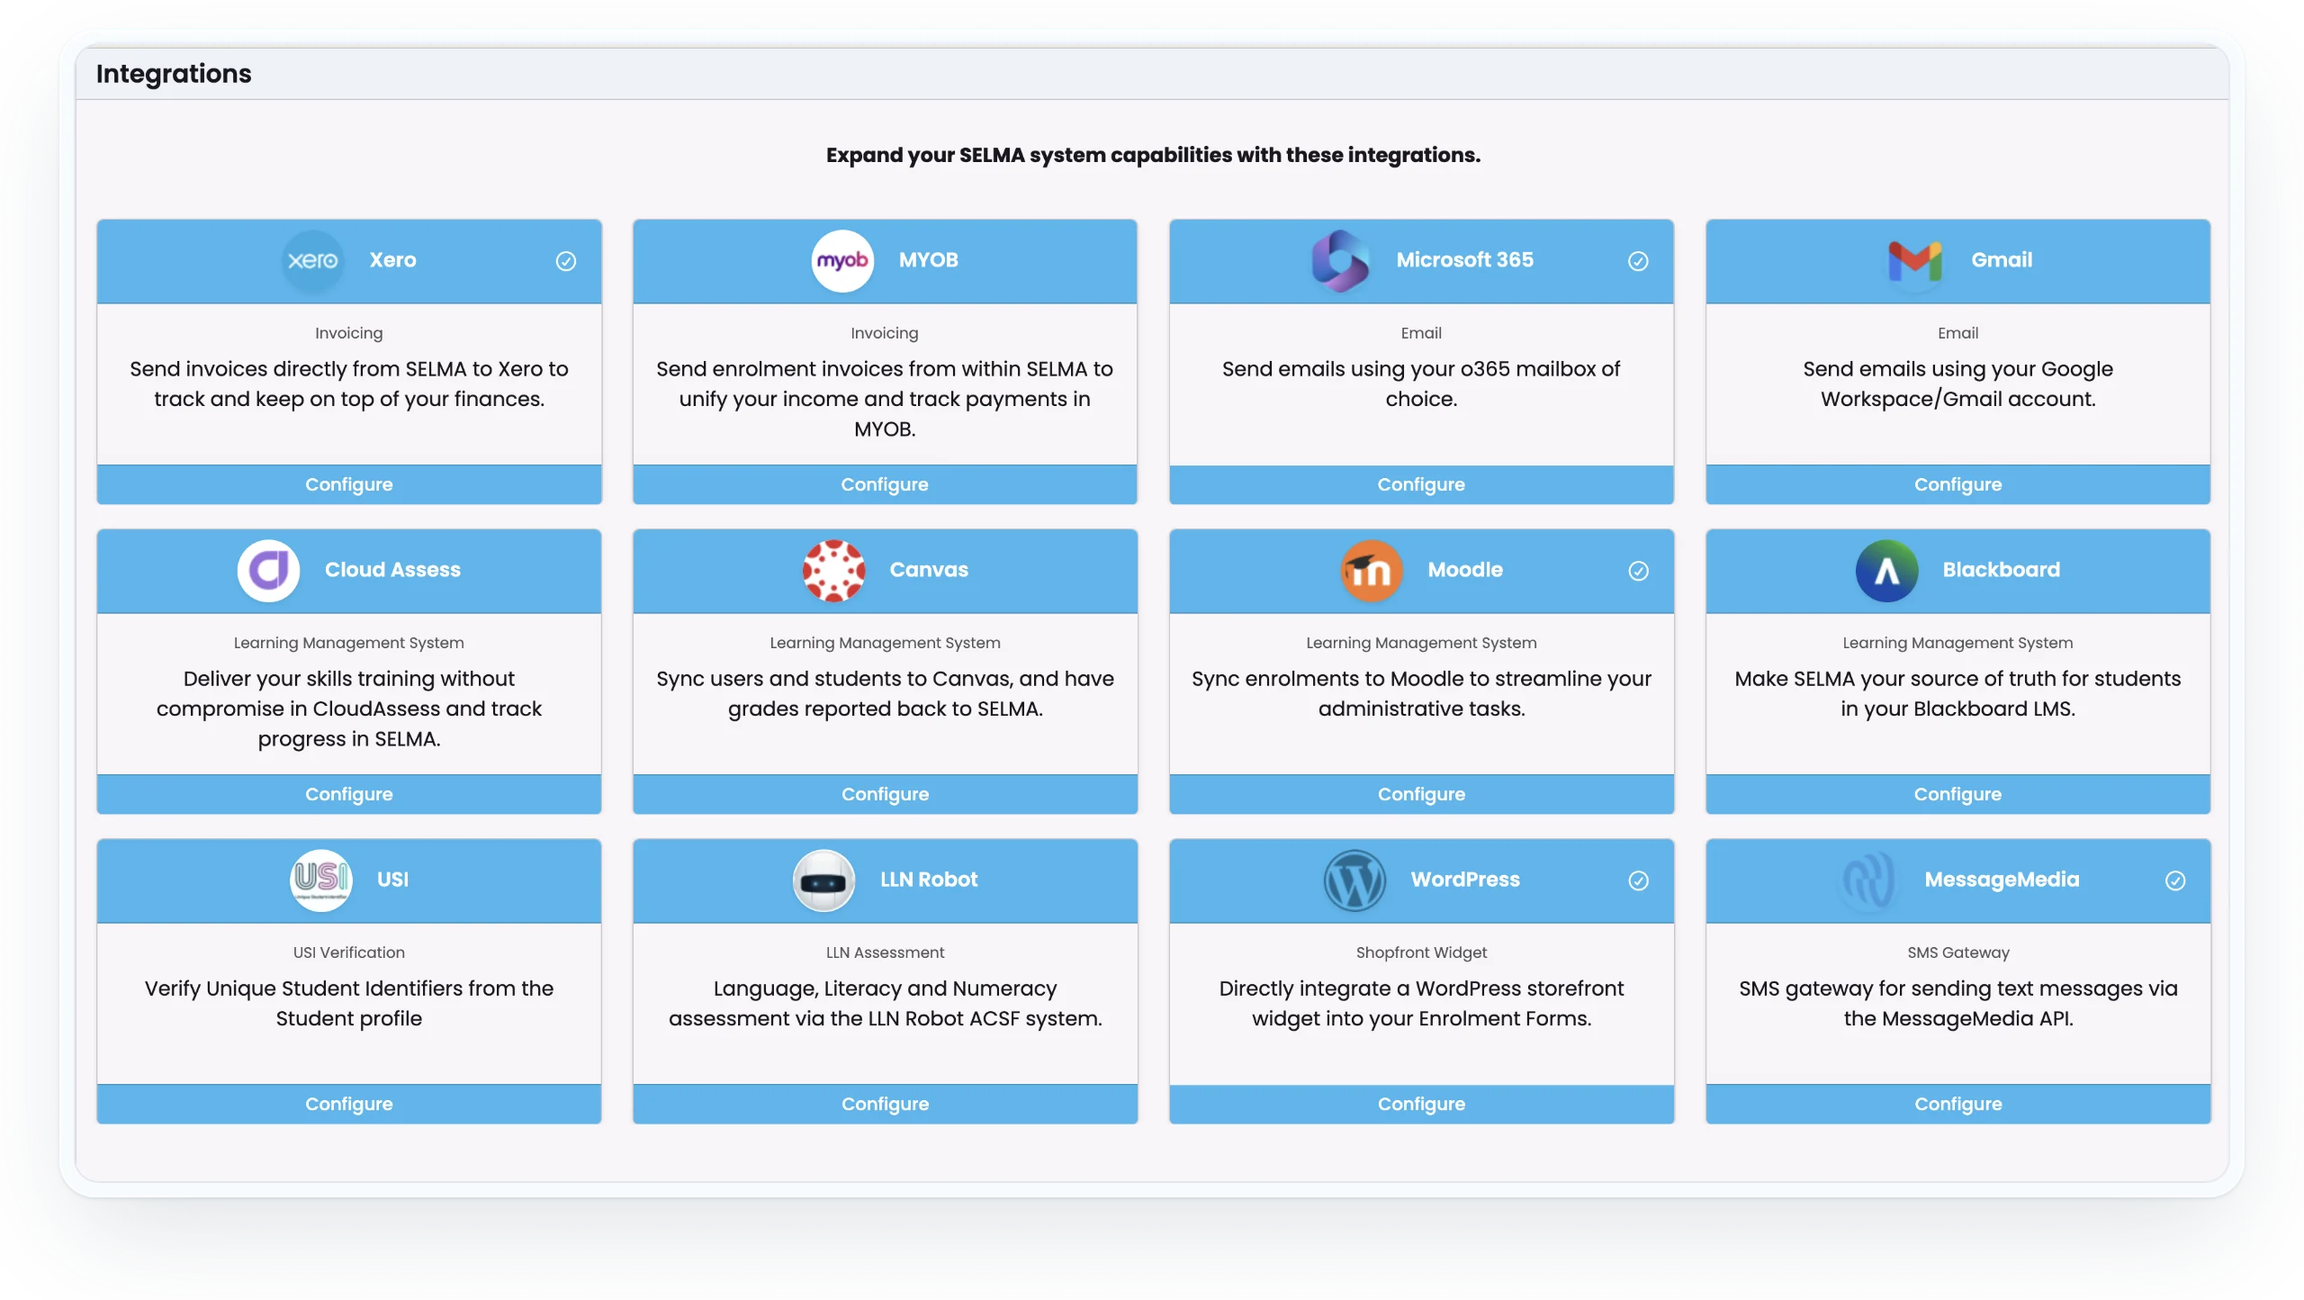
Task: Configure the Gmail integration
Action: point(1957,484)
